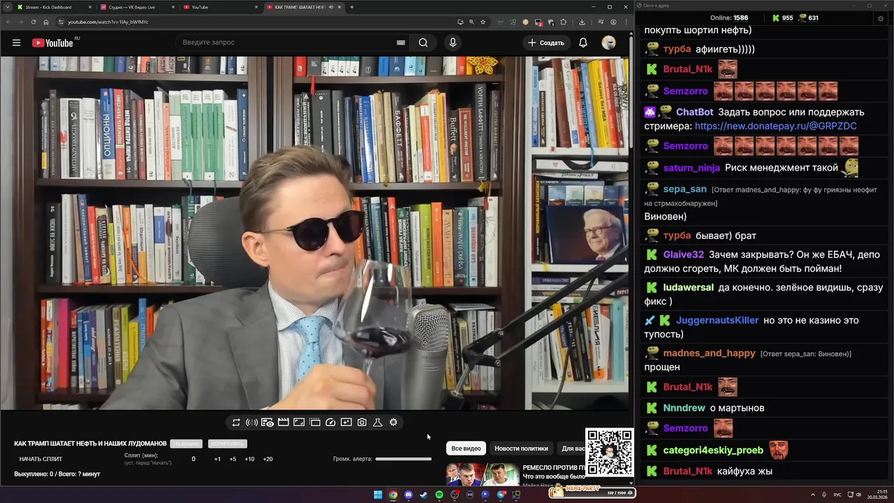Click the loop/repeat icon under the video

point(236,423)
